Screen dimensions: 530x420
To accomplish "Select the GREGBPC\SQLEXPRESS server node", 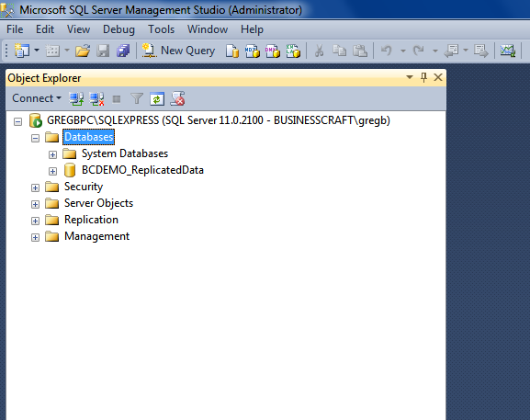I will pyautogui.click(x=219, y=120).
